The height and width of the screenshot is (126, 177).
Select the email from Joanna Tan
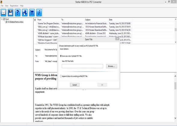83,24
